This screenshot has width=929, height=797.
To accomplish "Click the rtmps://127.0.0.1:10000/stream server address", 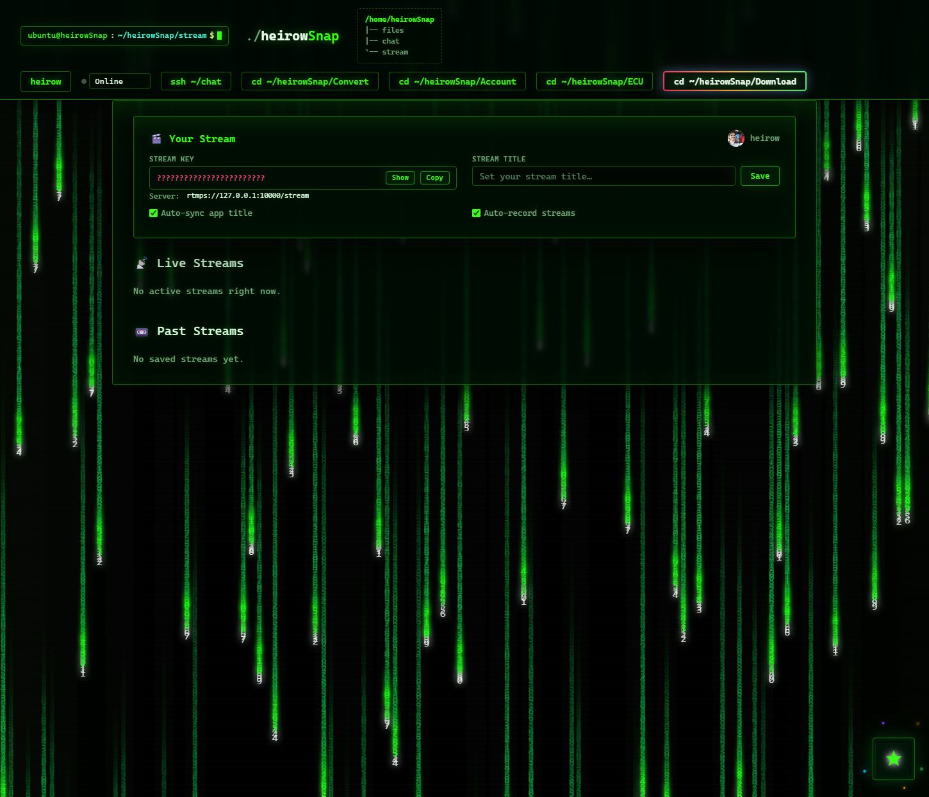I will [x=248, y=195].
